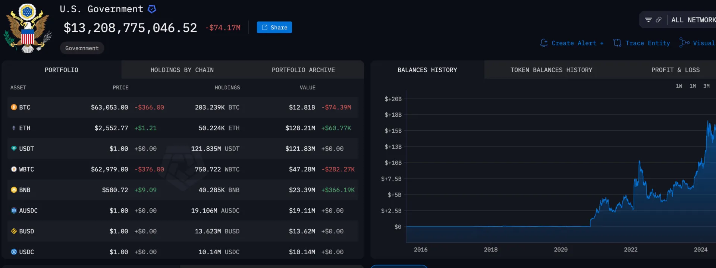Click the BTC price $63,053.00
This screenshot has width=716, height=268.
[x=110, y=107]
